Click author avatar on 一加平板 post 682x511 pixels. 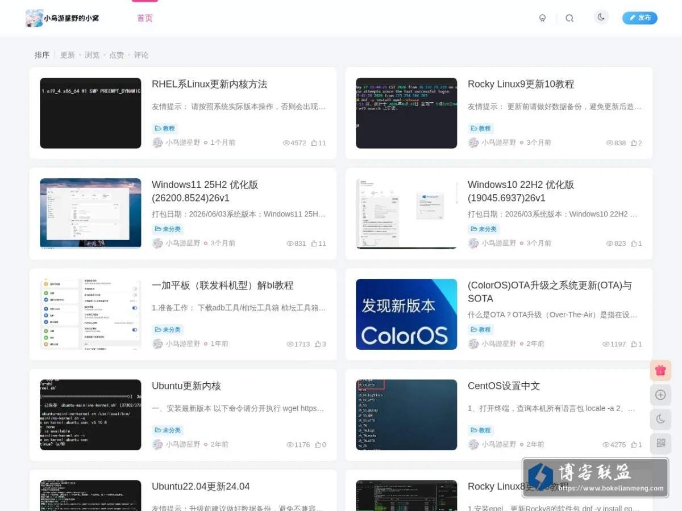coord(157,344)
